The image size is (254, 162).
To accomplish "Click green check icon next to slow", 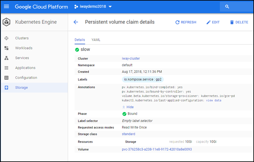I will tap(77, 50).
